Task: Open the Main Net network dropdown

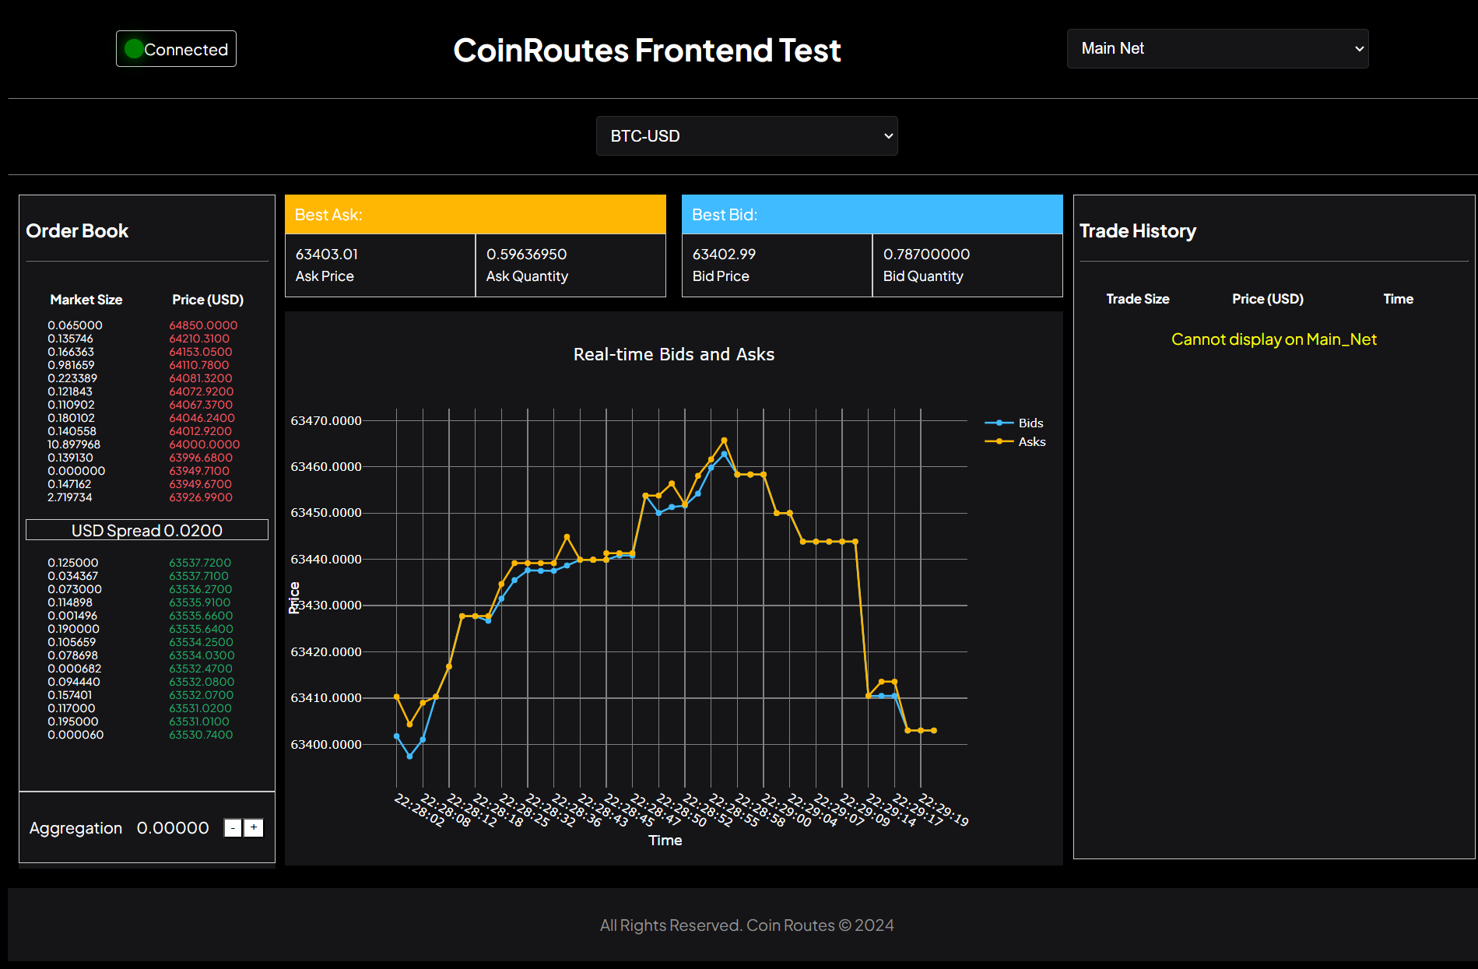Action: click(1217, 48)
